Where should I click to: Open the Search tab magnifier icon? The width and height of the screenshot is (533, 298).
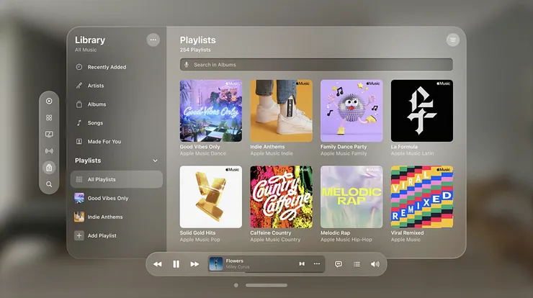tap(49, 184)
